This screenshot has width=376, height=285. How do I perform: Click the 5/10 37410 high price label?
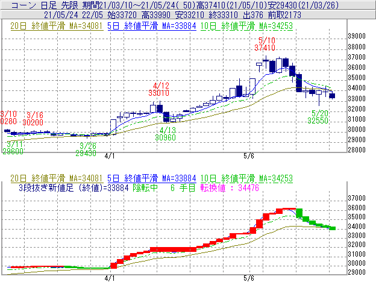(x=265, y=44)
